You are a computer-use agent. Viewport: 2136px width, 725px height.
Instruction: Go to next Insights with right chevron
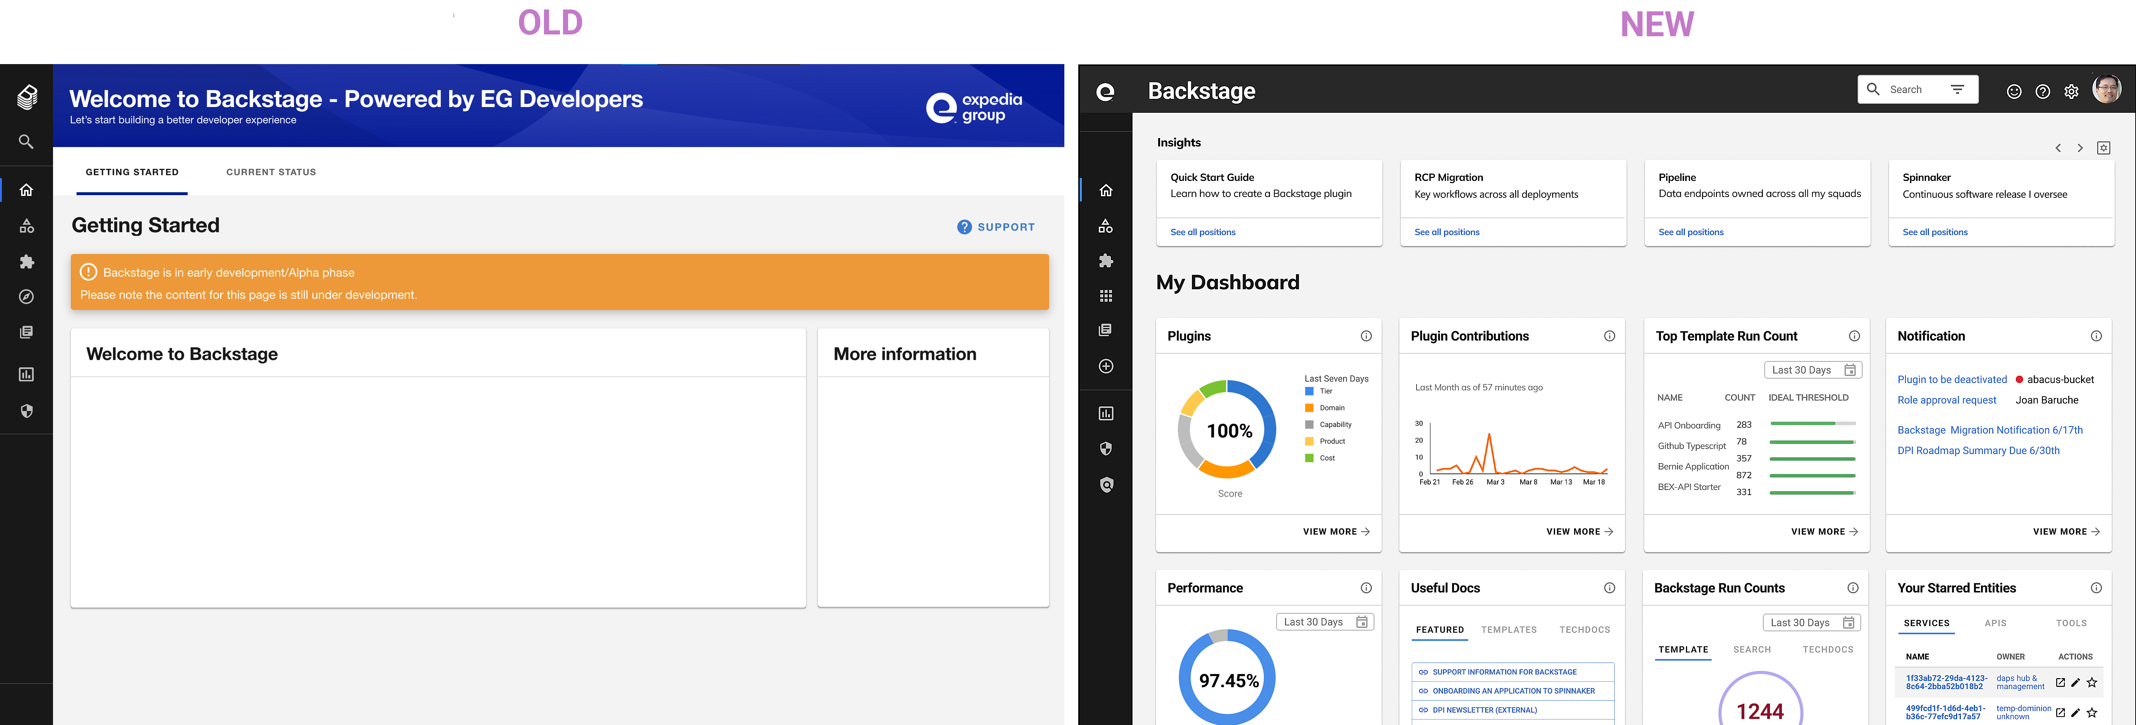(x=2080, y=148)
